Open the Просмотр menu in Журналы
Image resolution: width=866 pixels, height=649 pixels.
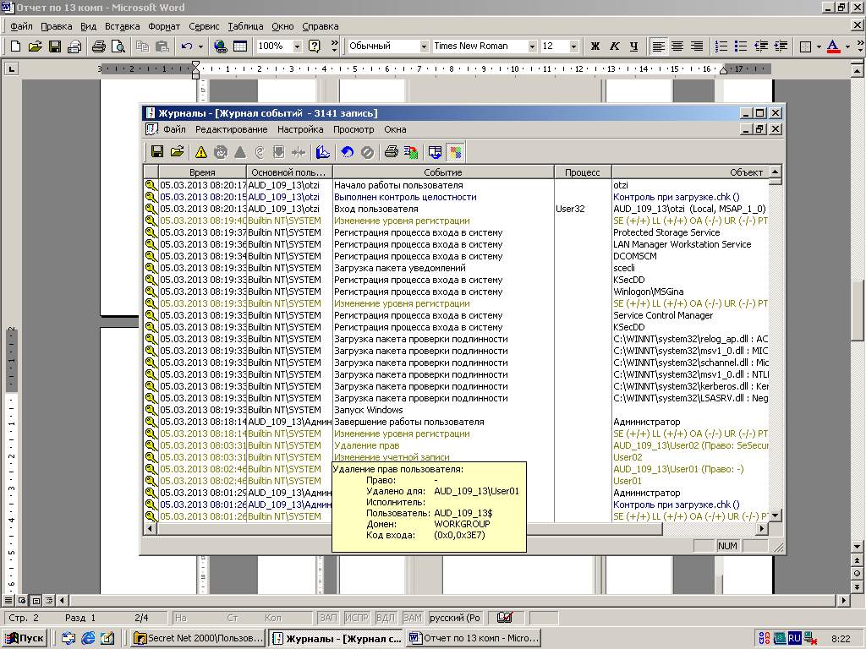pos(354,129)
